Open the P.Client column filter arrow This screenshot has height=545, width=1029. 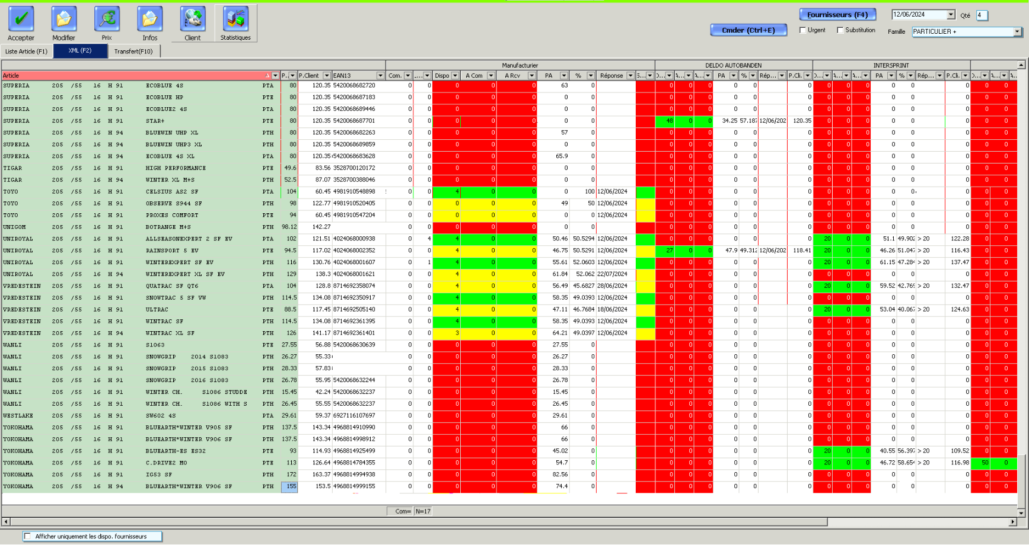point(327,76)
